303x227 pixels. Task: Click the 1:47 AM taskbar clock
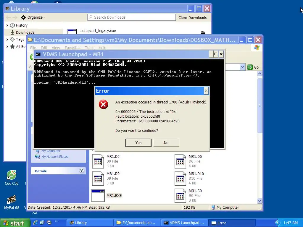(x=291, y=223)
